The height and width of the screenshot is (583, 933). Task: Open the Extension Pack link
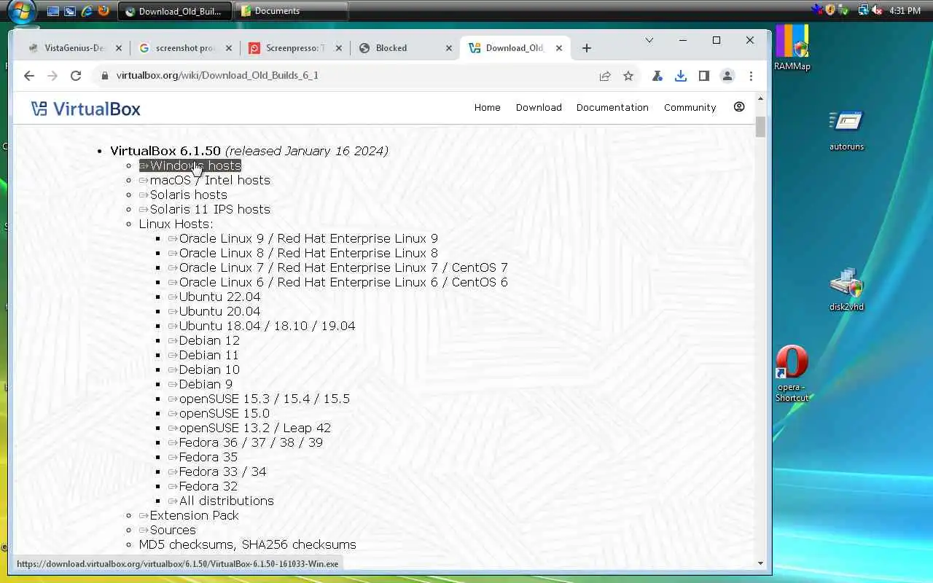tap(189, 515)
